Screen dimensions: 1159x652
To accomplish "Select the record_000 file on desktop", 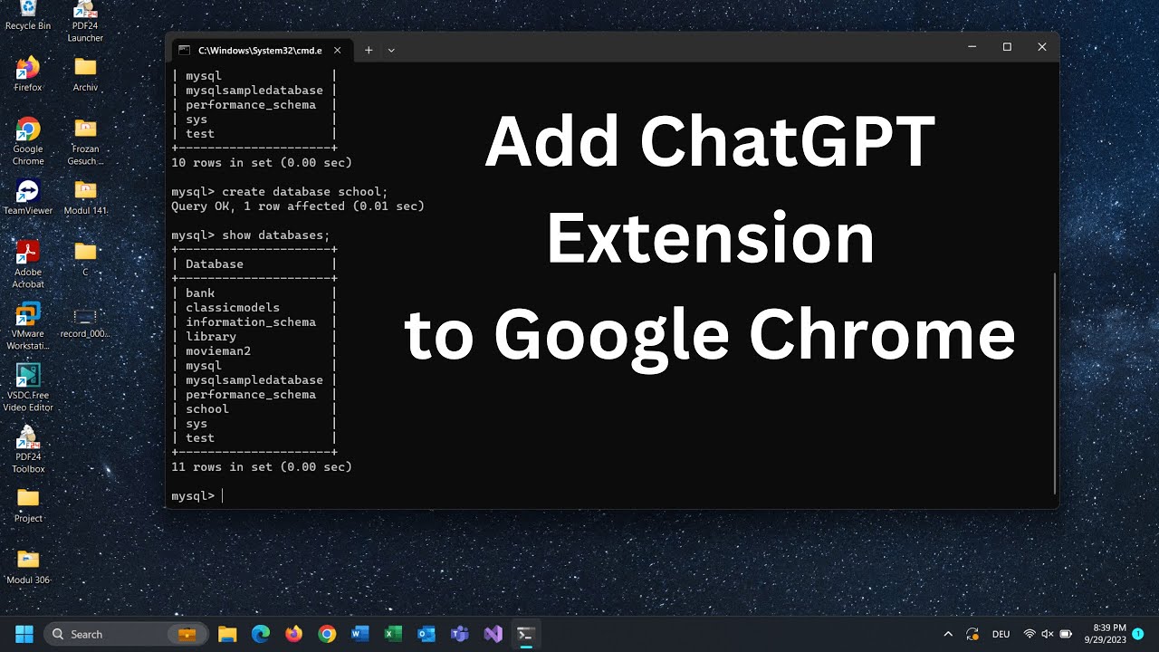I will [85, 322].
